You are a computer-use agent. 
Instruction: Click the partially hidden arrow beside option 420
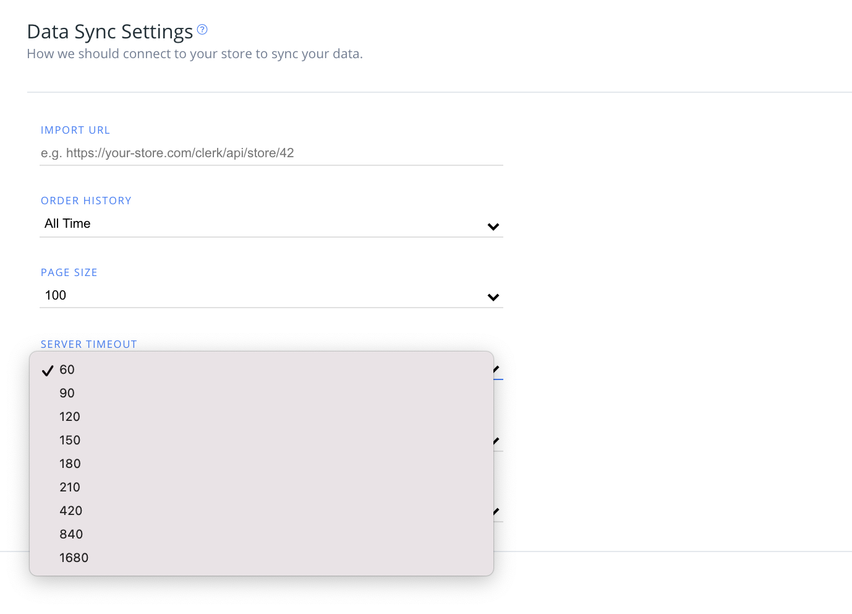coord(496,511)
